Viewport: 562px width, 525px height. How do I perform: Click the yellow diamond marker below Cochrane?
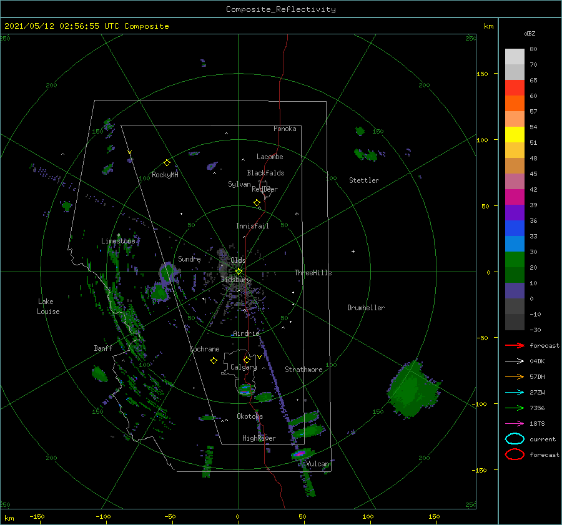214,361
